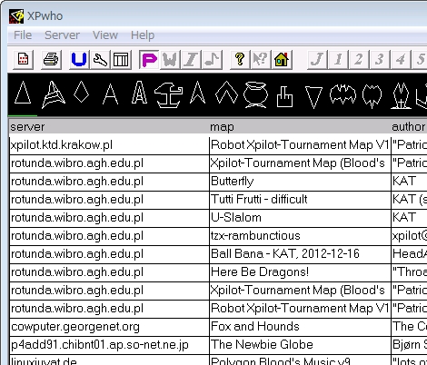Select the Butterfly map cell

[x=300, y=182]
